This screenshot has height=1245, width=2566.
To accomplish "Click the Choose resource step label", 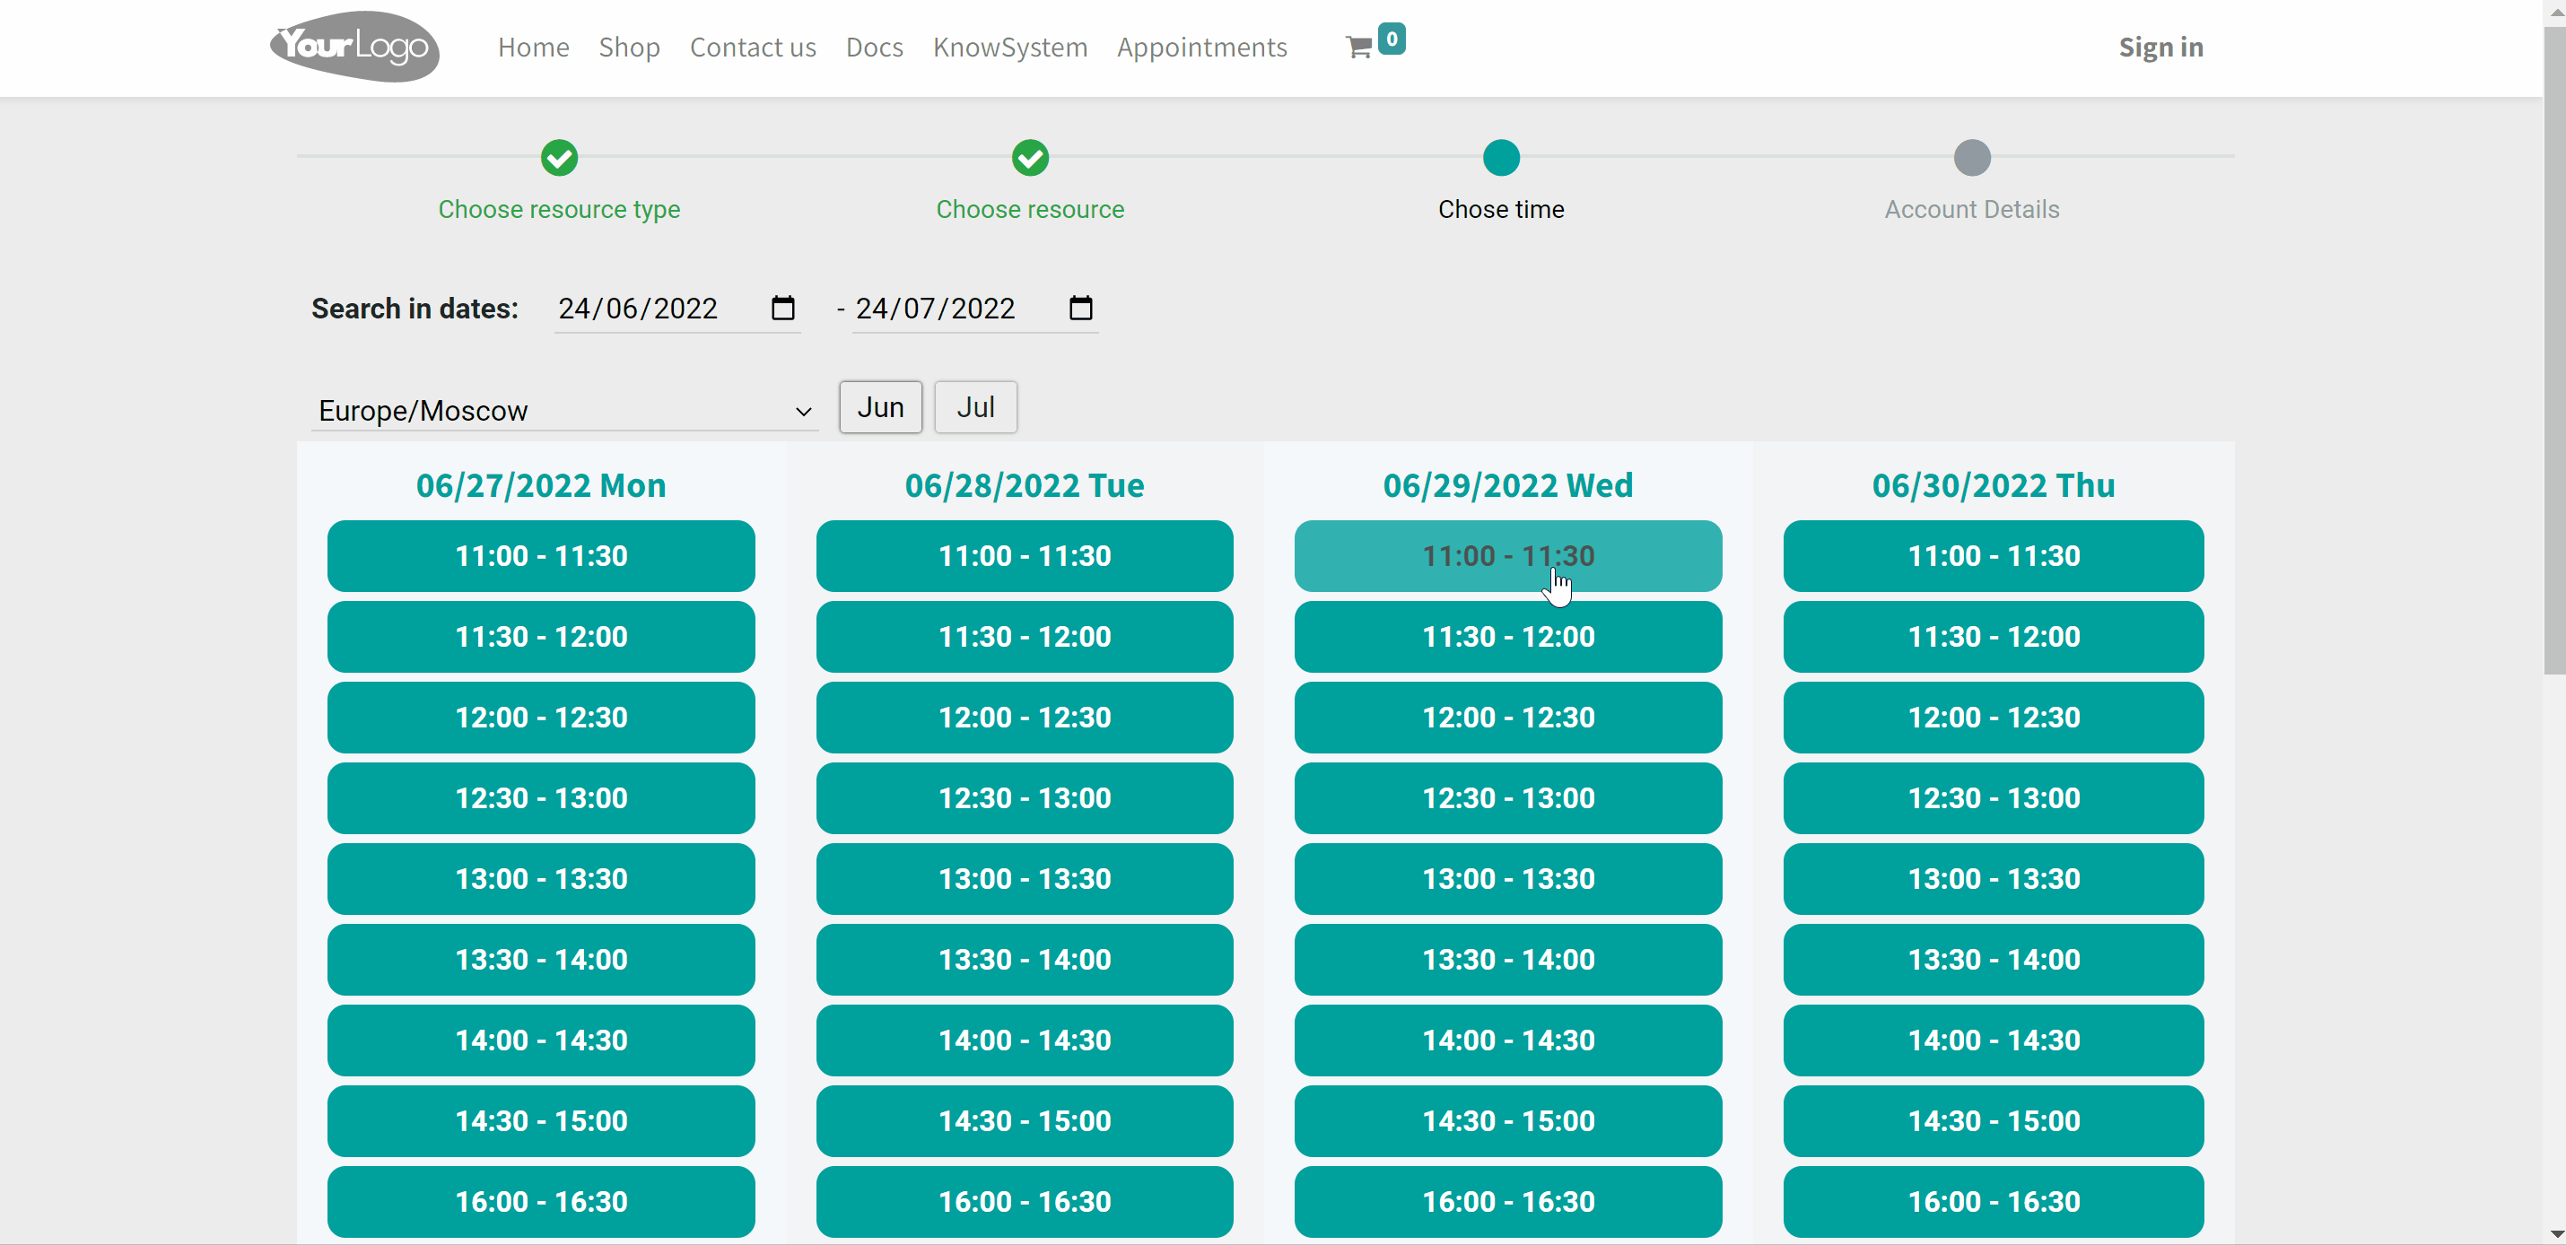I will [x=1030, y=209].
